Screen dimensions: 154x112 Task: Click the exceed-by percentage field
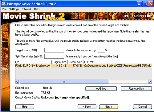[x=101, y=50]
